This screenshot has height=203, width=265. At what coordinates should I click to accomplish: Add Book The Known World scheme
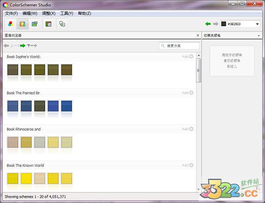click(188, 165)
